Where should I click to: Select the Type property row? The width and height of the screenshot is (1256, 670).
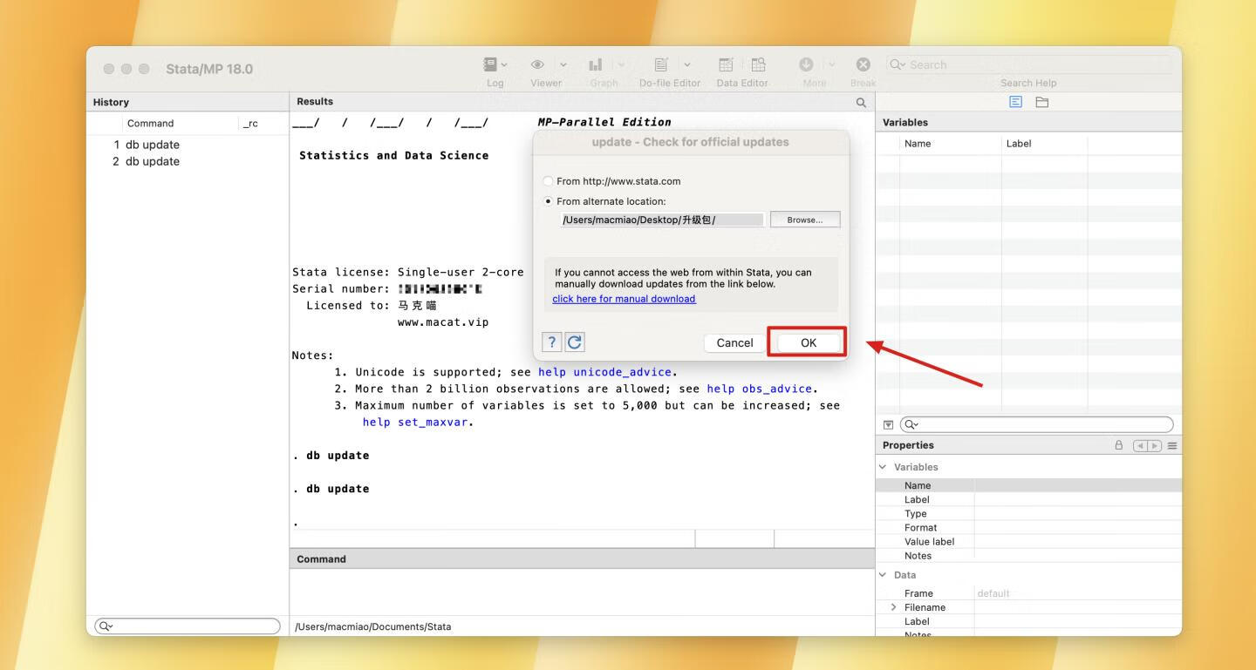coord(1028,513)
